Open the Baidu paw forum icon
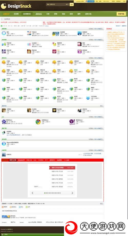The width and height of the screenshot is (128, 236). [4, 122]
